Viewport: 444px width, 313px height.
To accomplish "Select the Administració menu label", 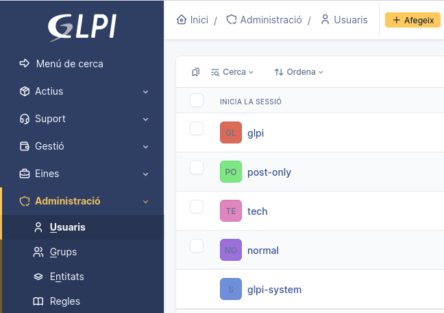I will point(68,201).
